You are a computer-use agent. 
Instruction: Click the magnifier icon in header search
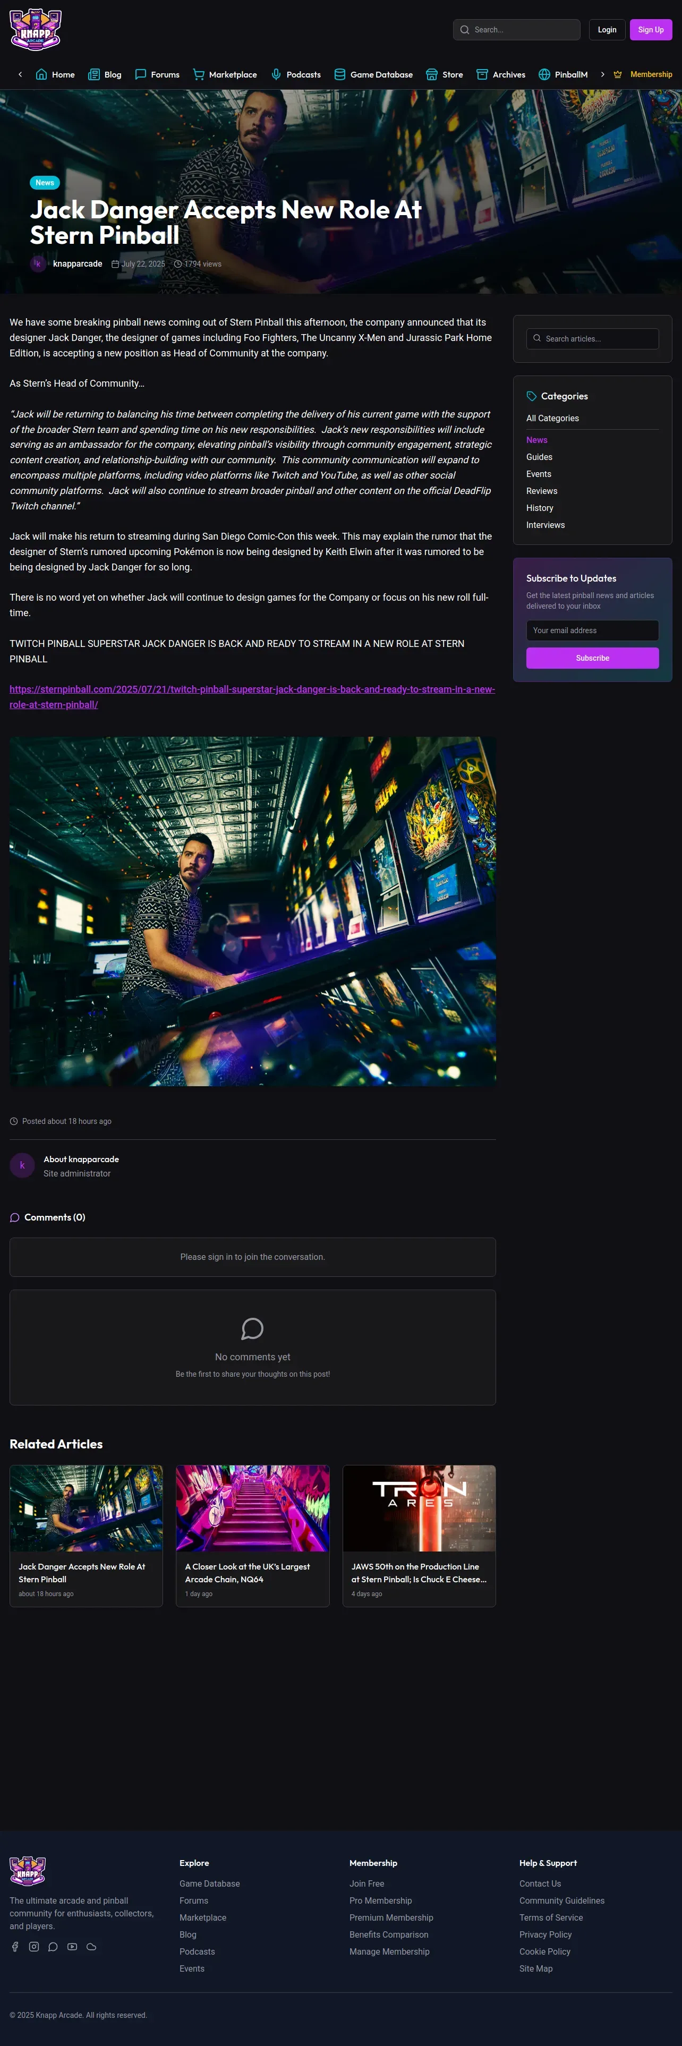tap(464, 30)
